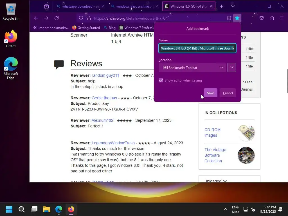The height and width of the screenshot is (216, 288).
Task: Open the Extensions puzzle icon
Action: tap(272, 18)
